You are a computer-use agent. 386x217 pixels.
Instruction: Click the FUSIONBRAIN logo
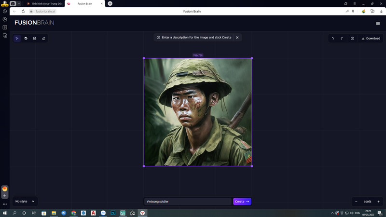pos(34,23)
